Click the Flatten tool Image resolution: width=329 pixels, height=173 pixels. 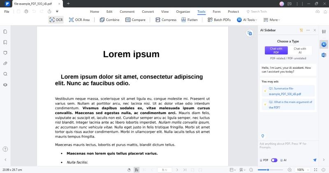click(x=190, y=20)
